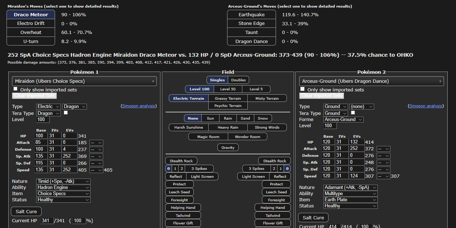The width and height of the screenshot is (456, 228).
Task: Tick Pokémon 1 'Only show imported sets'
Action: [15, 89]
